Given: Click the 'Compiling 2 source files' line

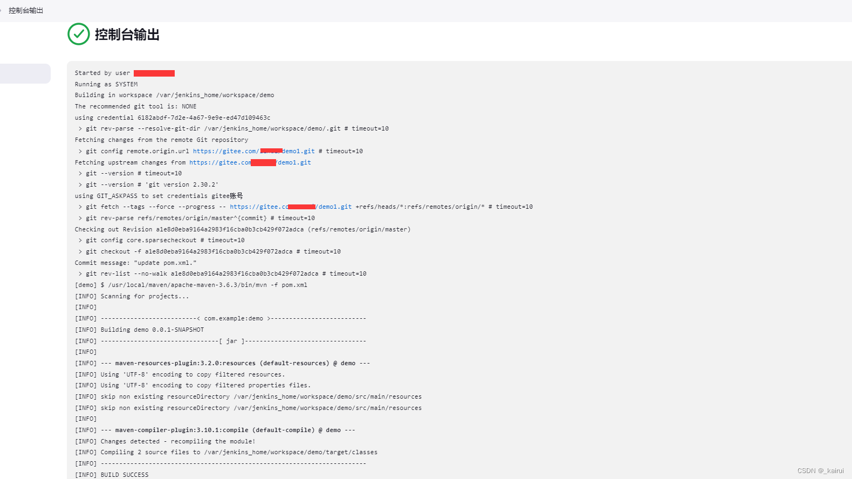Looking at the screenshot, I should [226, 452].
